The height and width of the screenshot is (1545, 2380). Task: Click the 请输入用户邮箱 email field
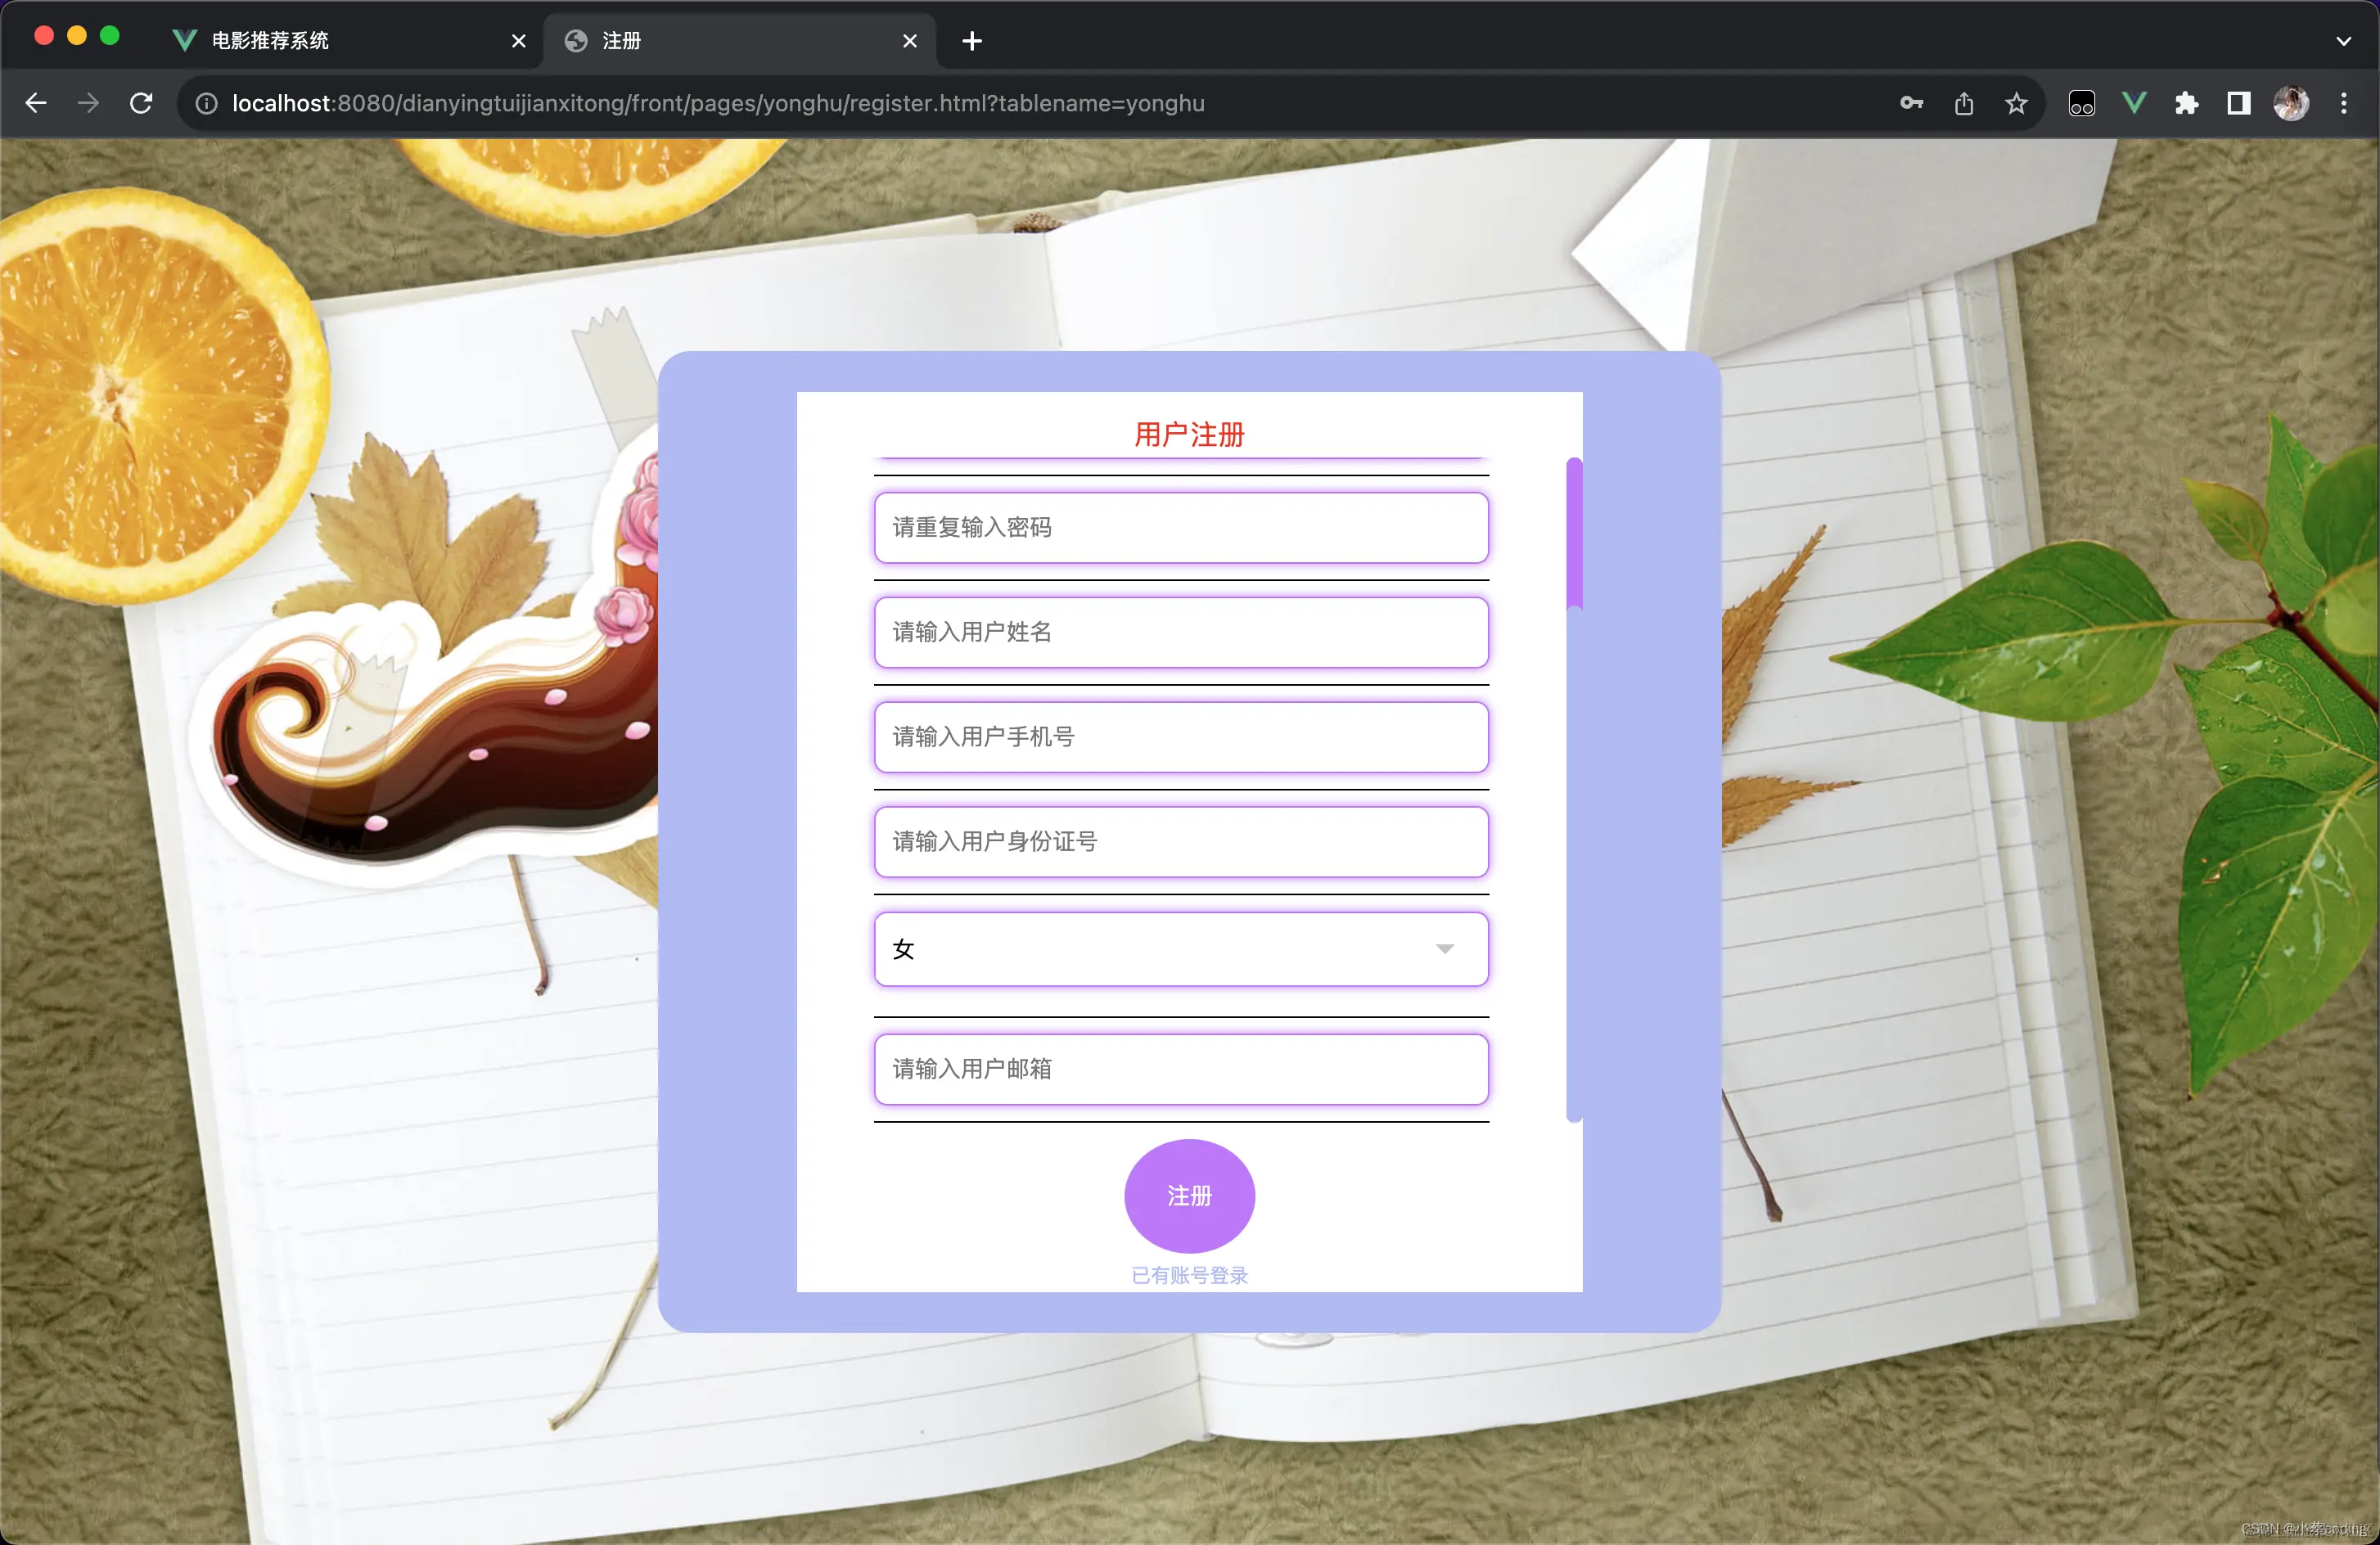click(1181, 1069)
